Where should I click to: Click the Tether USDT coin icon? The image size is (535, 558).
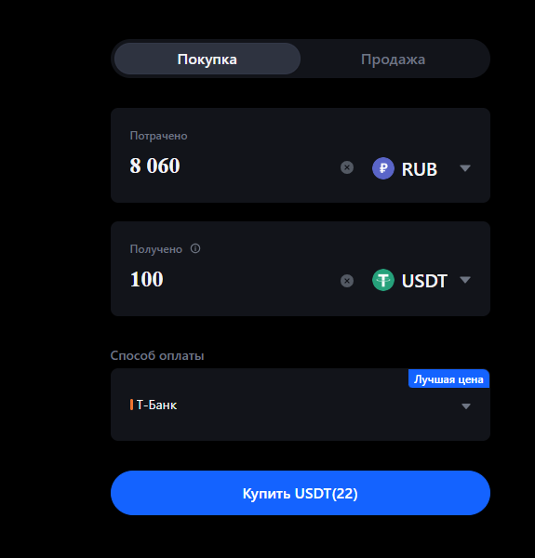[x=383, y=280]
